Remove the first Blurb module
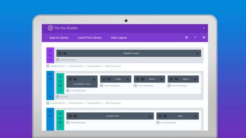 (161, 80)
